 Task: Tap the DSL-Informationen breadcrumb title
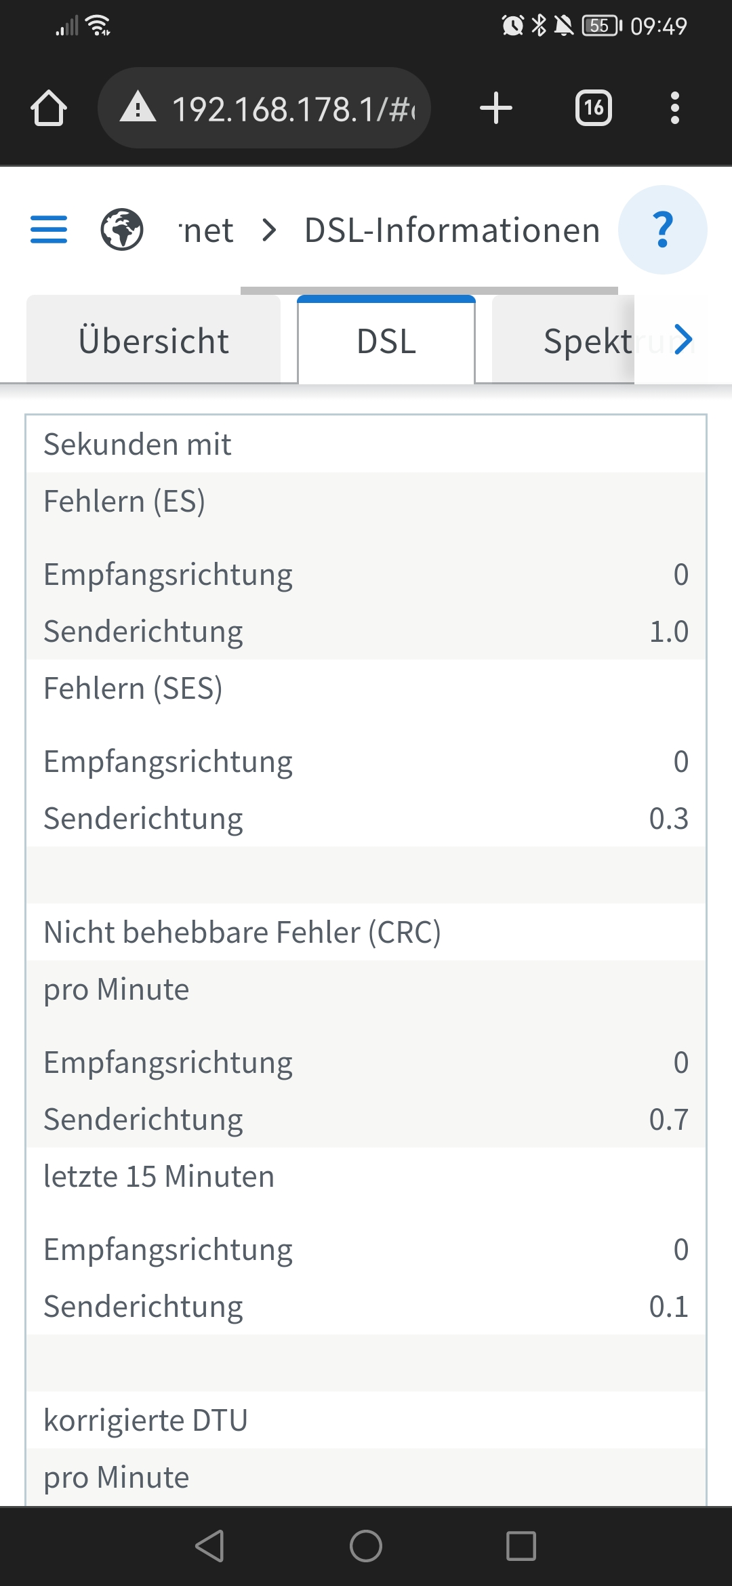point(452,230)
